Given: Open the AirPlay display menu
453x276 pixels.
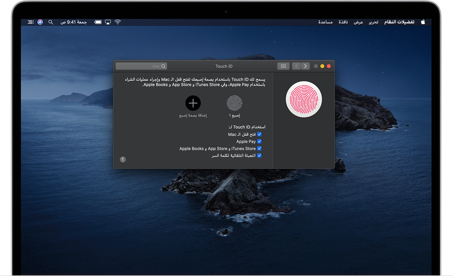Looking at the screenshot, I should [x=108, y=22].
